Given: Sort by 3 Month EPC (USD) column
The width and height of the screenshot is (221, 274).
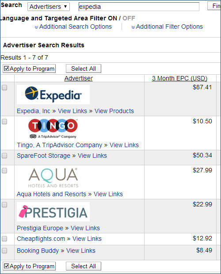Looking at the screenshot, I should click(179, 78).
